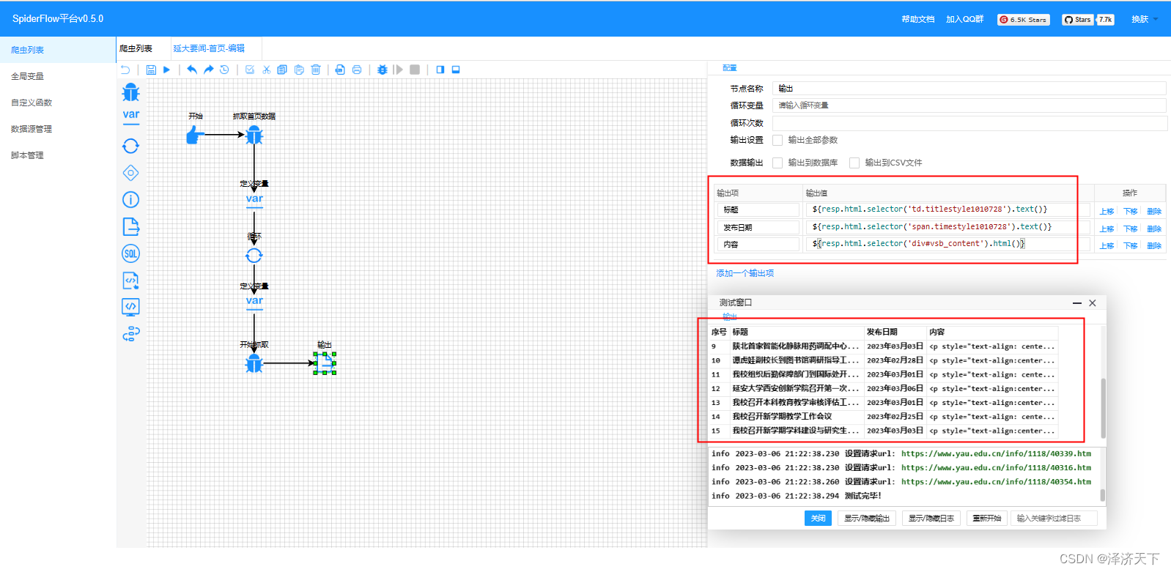Click the Gitee 6.5K Stars badge

click(1024, 20)
